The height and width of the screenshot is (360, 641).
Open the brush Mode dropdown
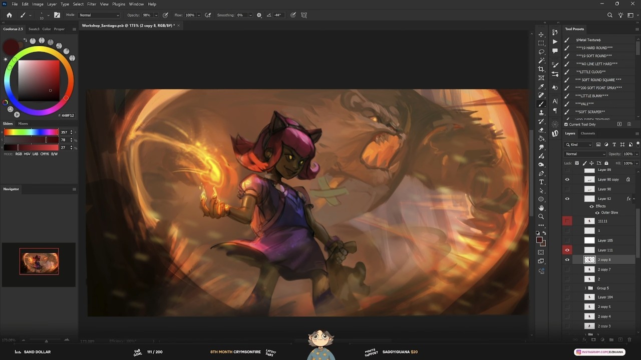(x=99, y=15)
